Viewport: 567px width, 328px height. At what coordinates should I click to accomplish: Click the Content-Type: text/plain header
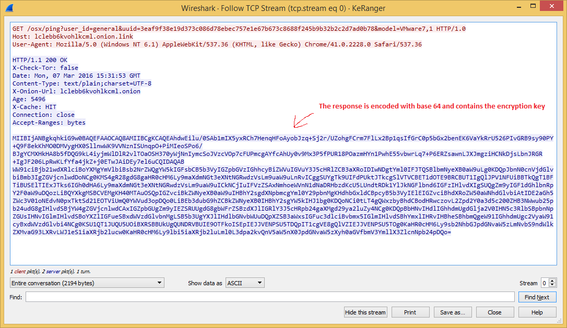pos(82,83)
